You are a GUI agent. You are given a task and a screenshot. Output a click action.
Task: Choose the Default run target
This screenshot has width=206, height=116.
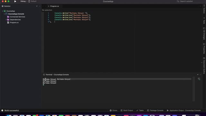coord(32,1)
